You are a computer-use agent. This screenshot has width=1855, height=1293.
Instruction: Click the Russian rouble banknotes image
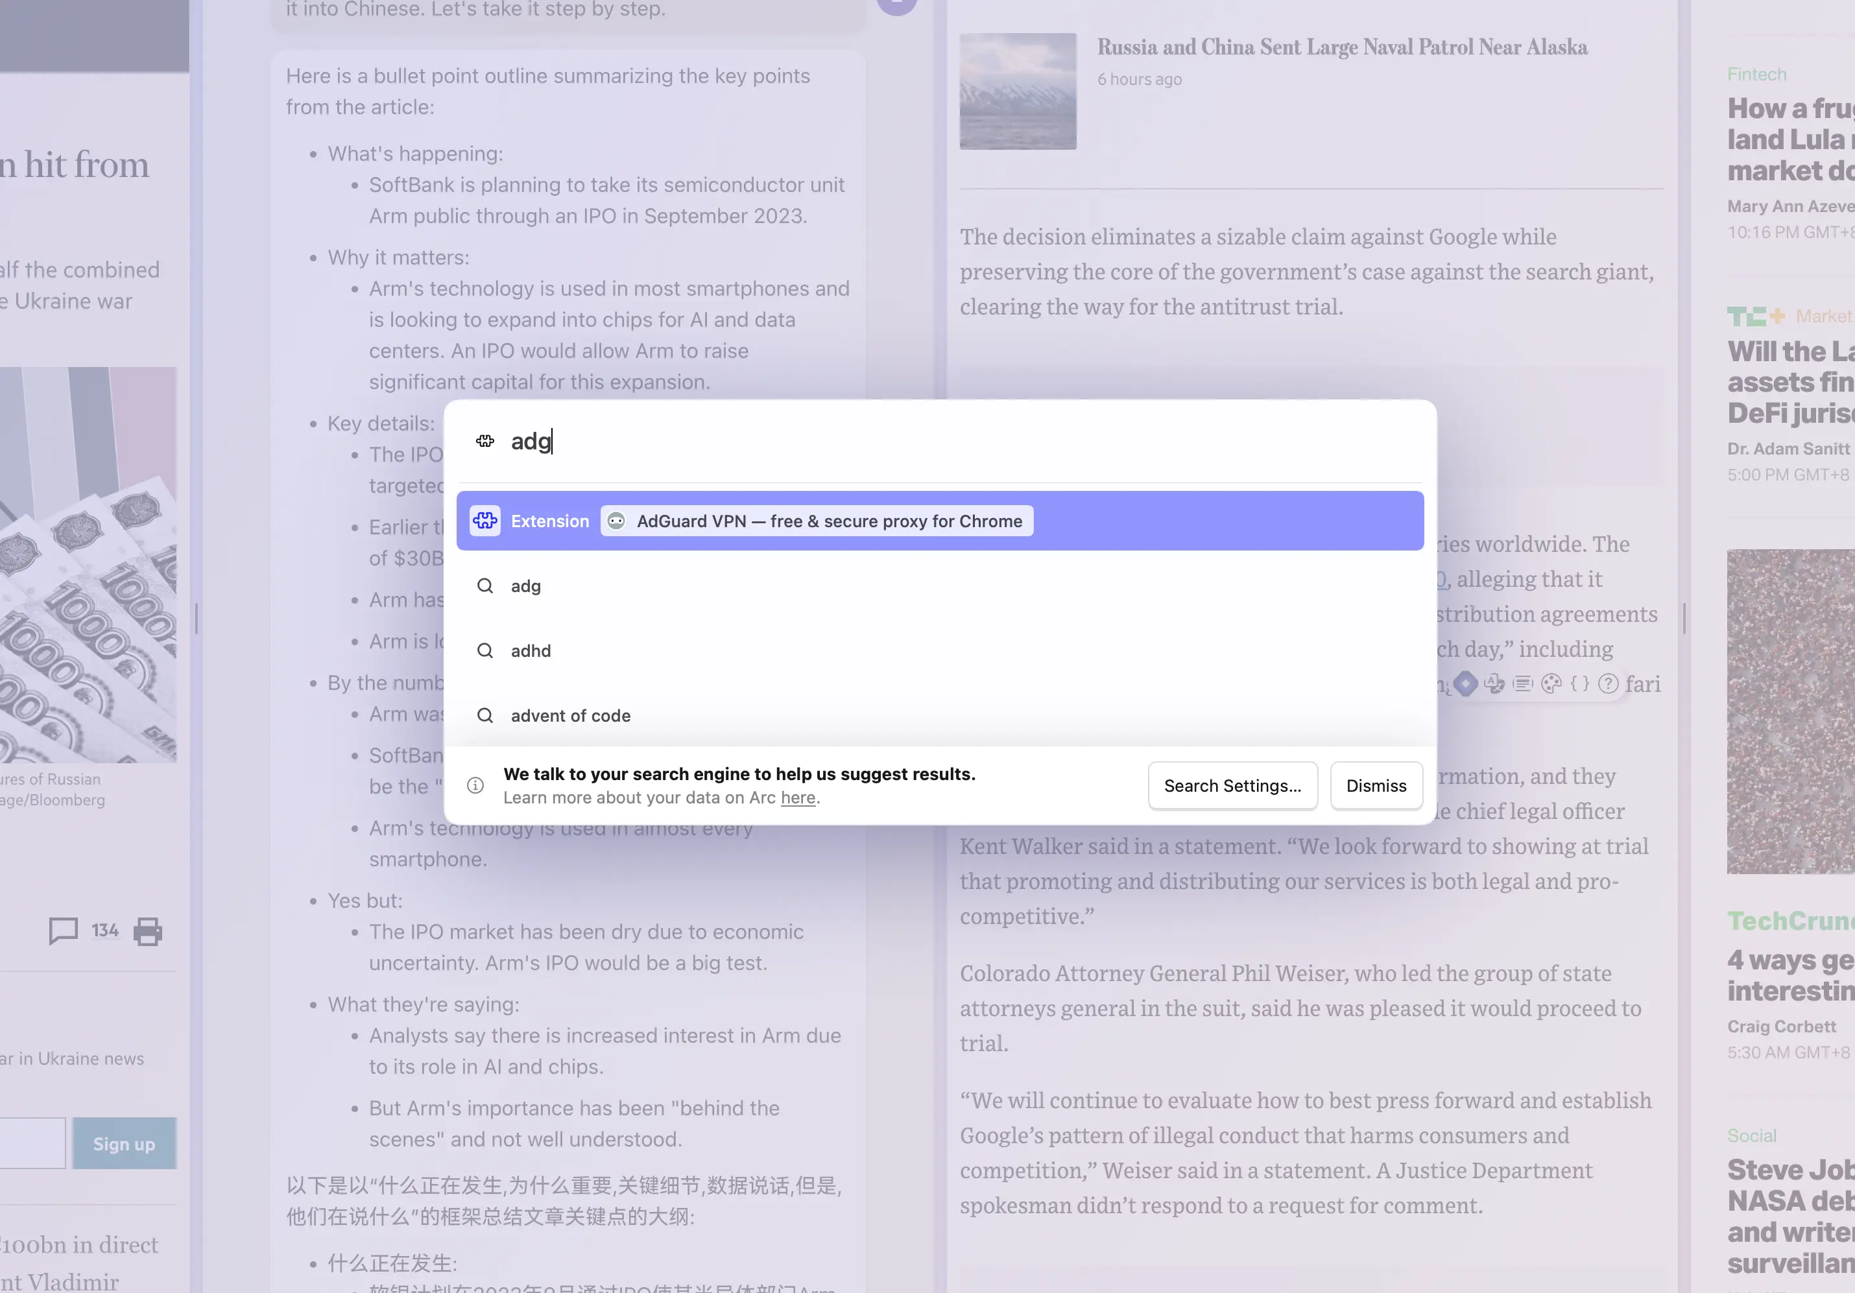[x=88, y=565]
